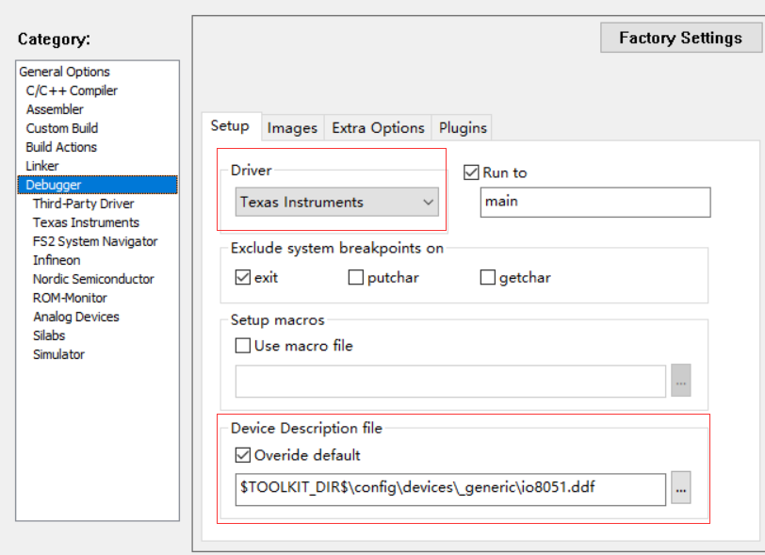Choose Nordic Semiconductor debugger category

[93, 279]
